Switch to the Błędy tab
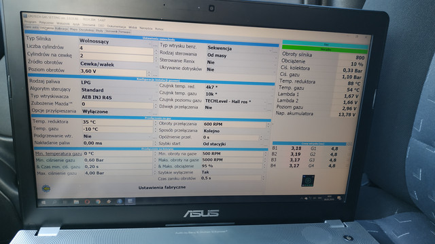Screen dimensions: 435x244 [x=99, y=30]
